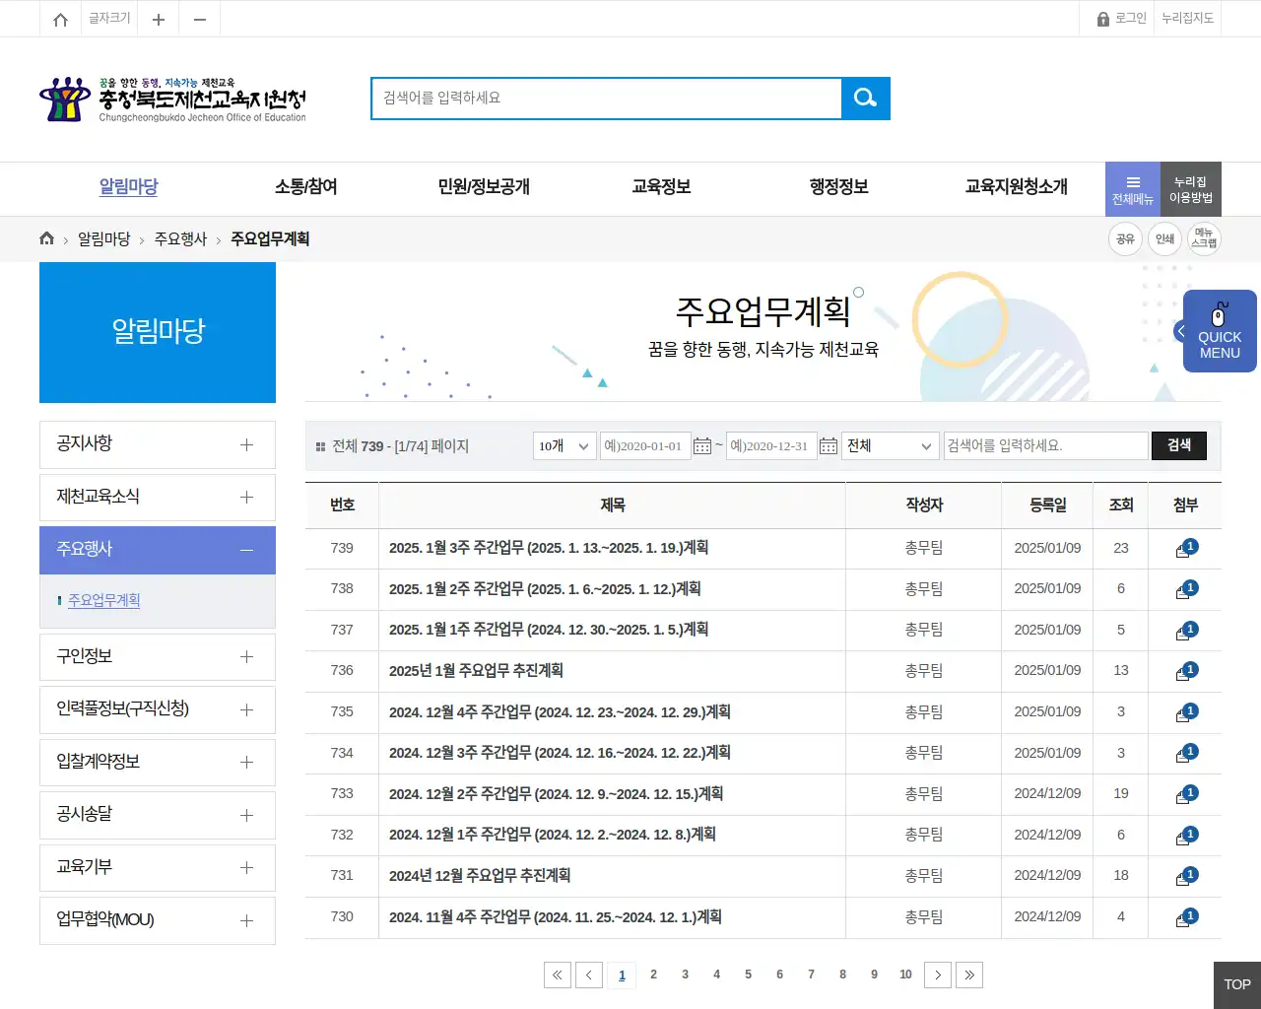Click the end date input field

[x=771, y=446]
